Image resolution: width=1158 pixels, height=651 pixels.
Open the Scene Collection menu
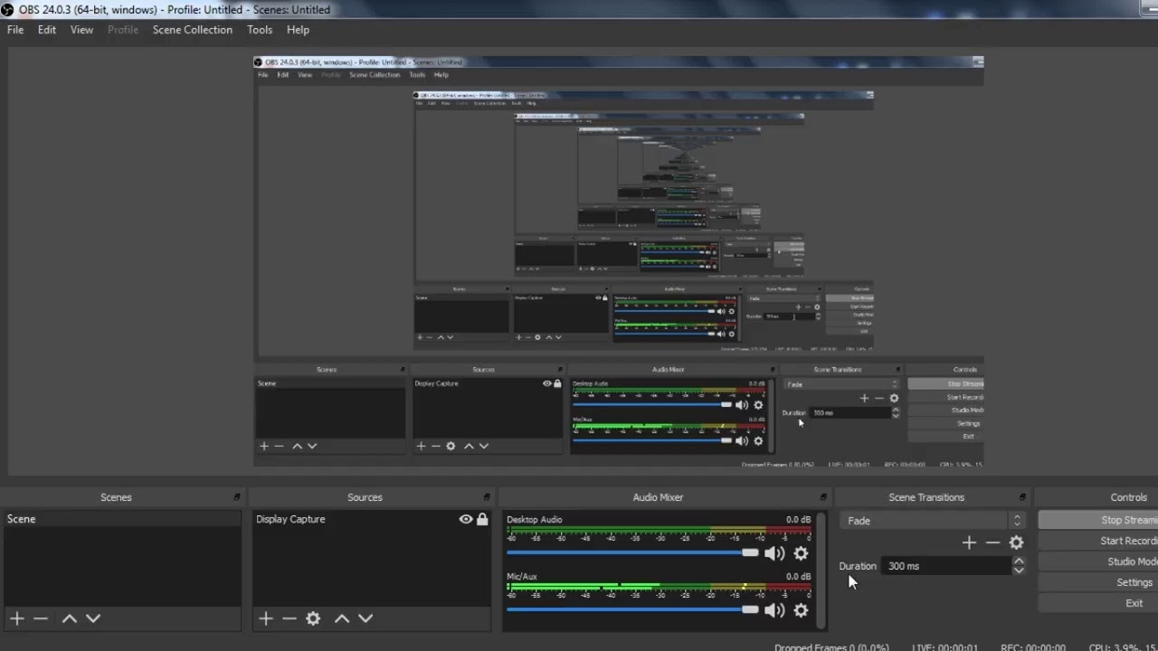pyautogui.click(x=193, y=30)
